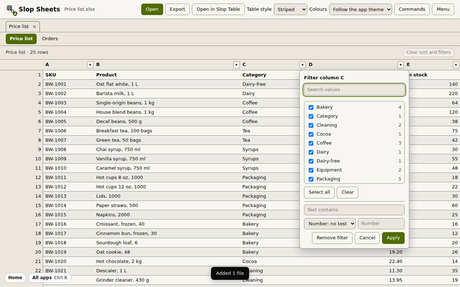Select the Price list file tab

pyautogui.click(x=19, y=27)
